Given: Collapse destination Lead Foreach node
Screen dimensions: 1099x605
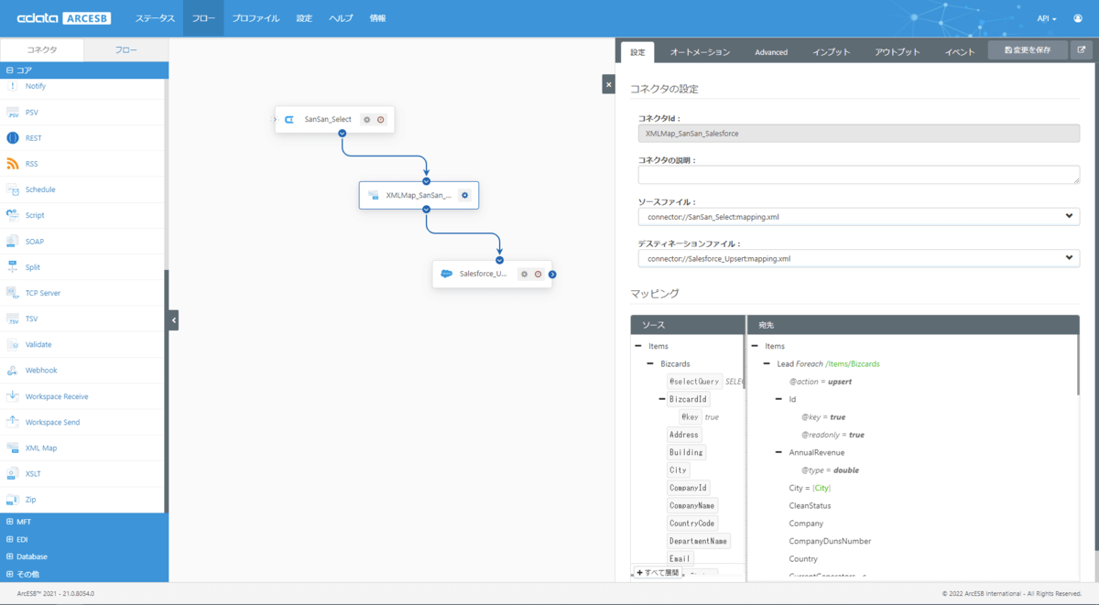Looking at the screenshot, I should click(x=767, y=363).
